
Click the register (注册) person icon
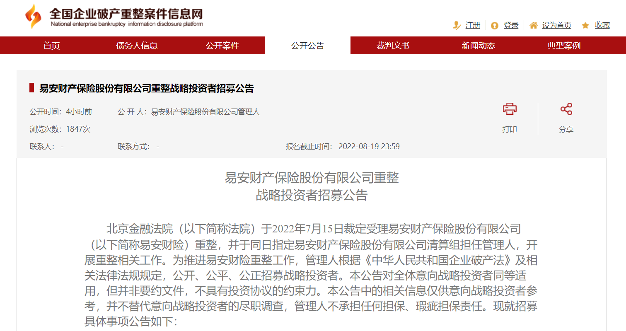457,25
